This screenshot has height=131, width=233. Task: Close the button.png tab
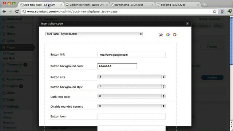tap(152, 5)
